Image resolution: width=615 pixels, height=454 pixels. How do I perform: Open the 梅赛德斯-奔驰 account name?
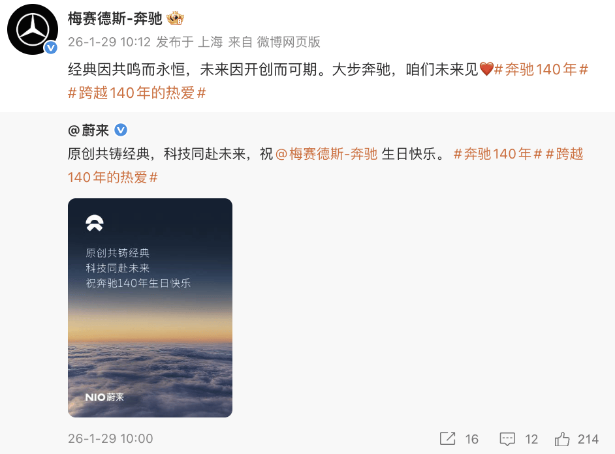pos(115,18)
